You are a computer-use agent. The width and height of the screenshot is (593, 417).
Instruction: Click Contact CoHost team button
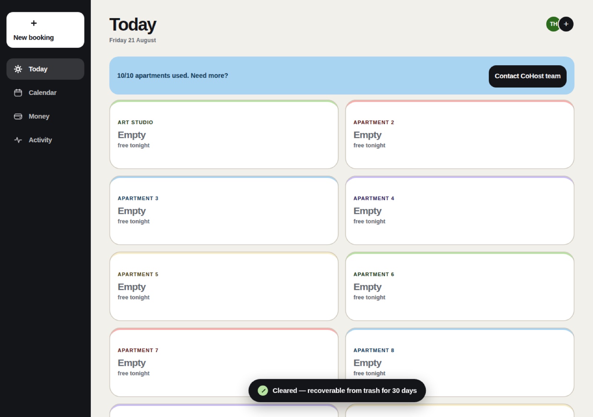[x=527, y=76]
